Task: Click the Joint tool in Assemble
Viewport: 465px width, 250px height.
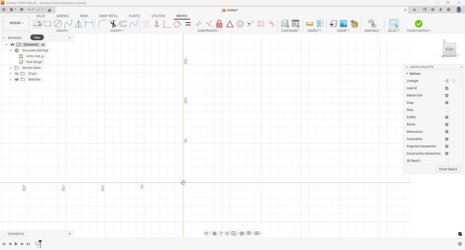Action: pos(372,24)
